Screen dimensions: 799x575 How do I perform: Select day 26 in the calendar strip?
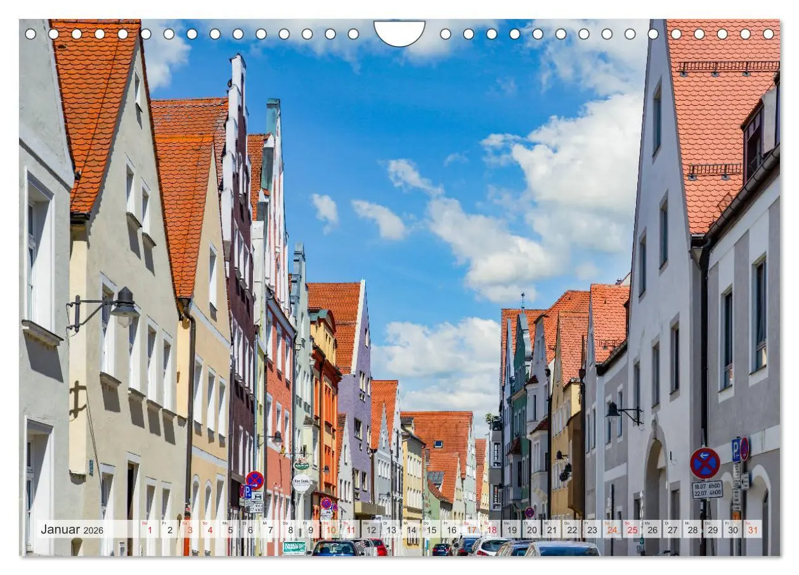point(653,529)
